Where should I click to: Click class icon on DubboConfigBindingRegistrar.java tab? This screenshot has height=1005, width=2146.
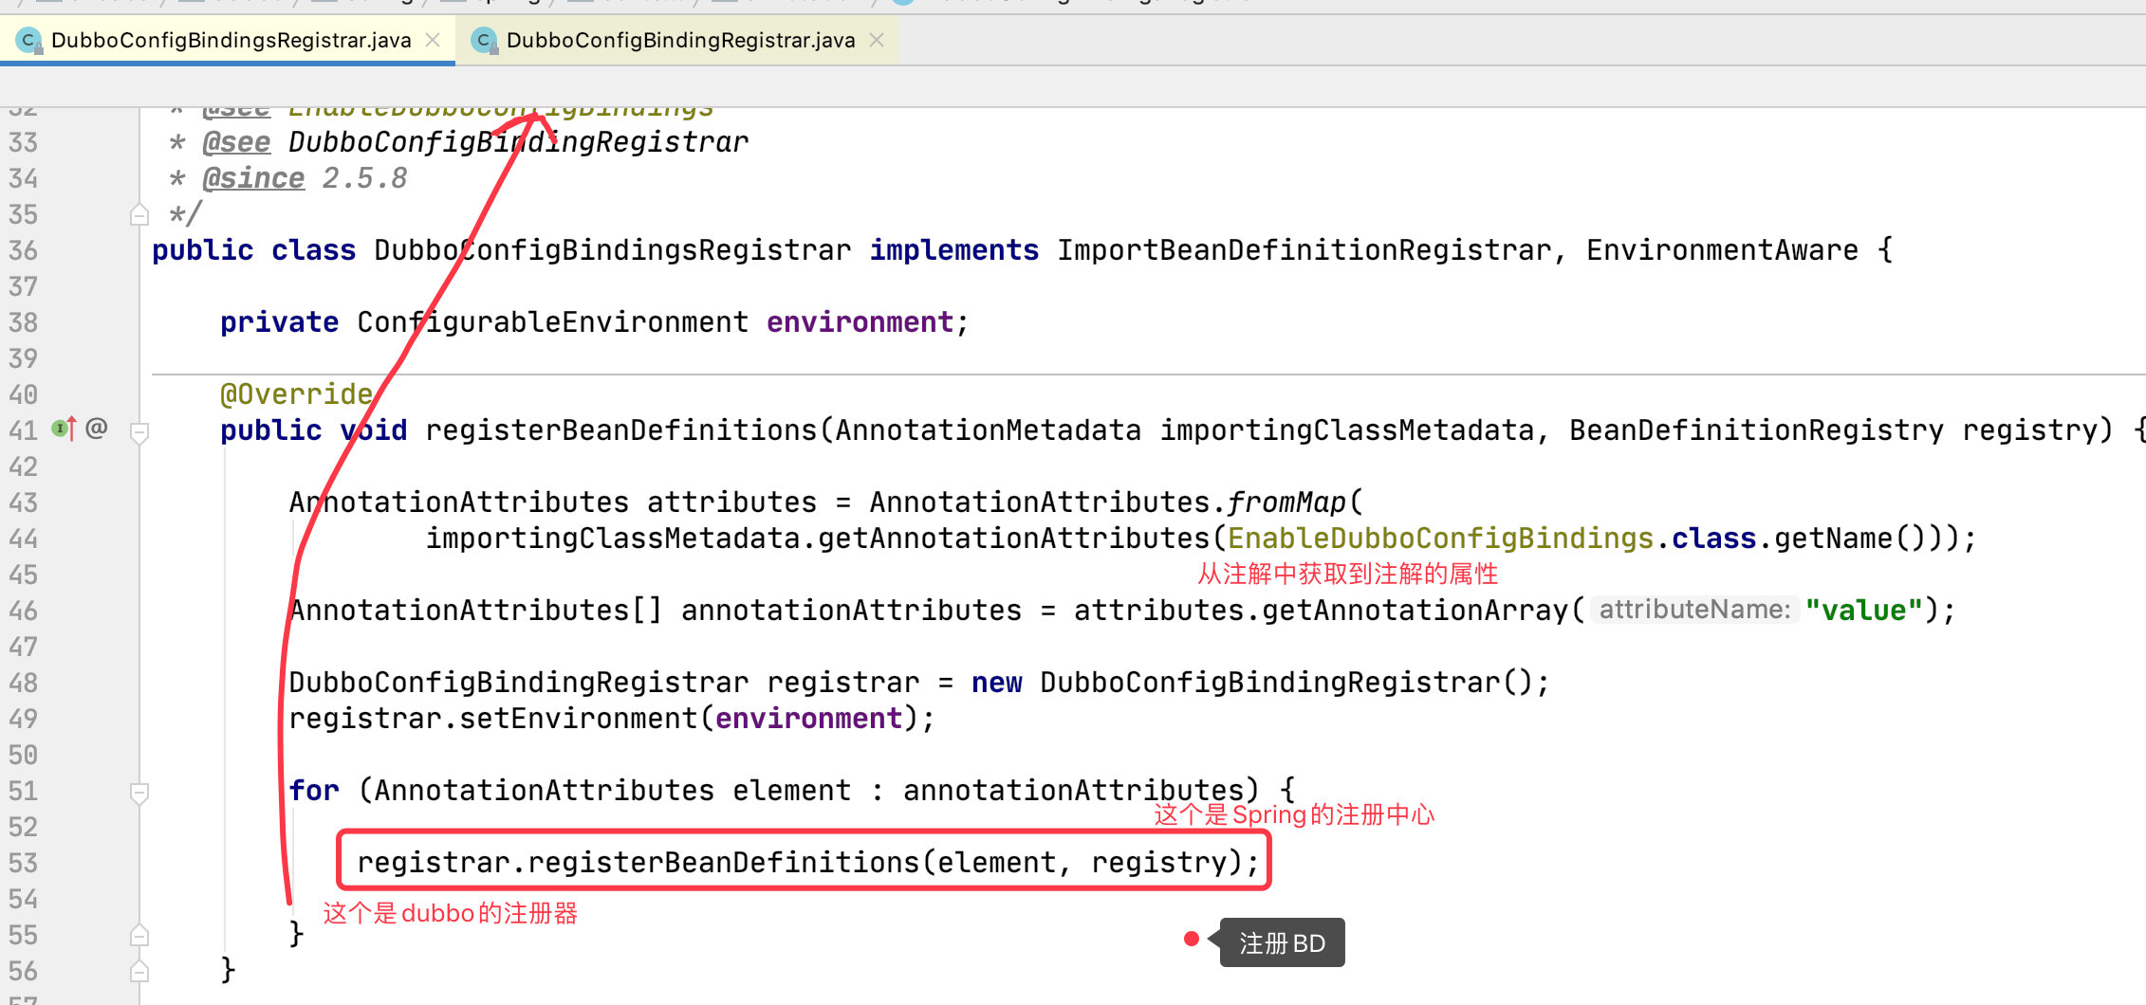(485, 41)
